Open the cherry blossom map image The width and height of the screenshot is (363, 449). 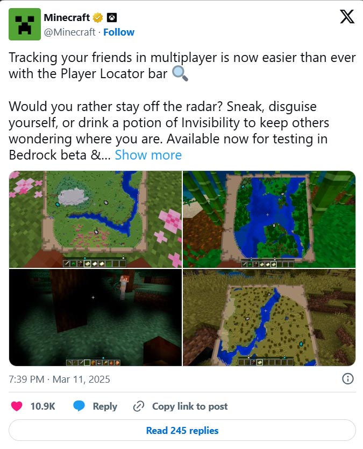coord(95,219)
